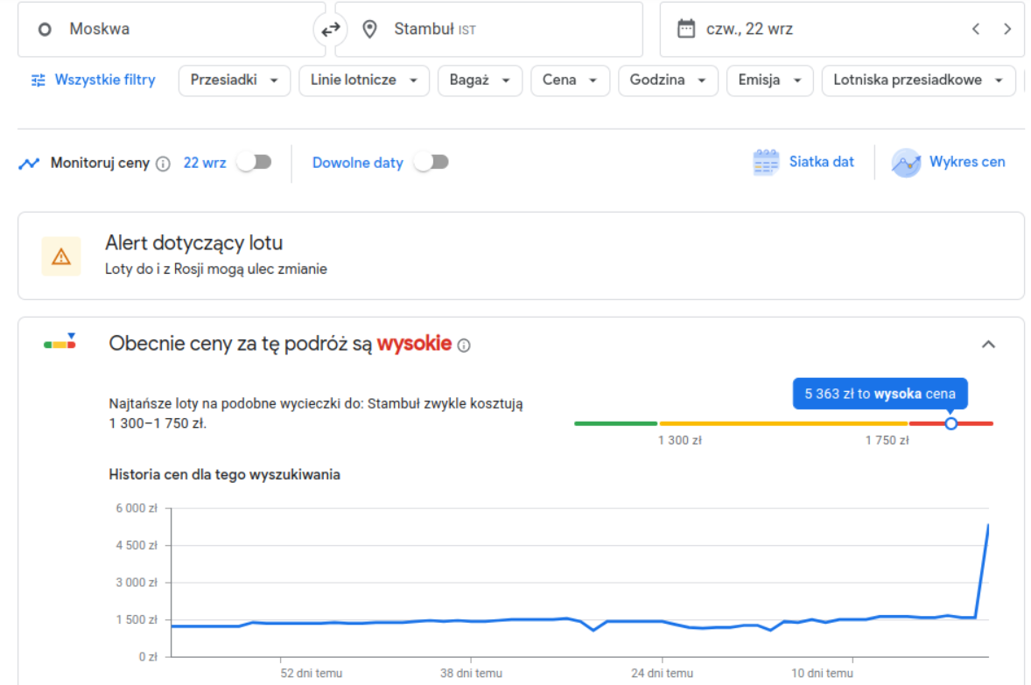1031x685 pixels.
Task: Open the calendar icon in date field
Action: [686, 29]
